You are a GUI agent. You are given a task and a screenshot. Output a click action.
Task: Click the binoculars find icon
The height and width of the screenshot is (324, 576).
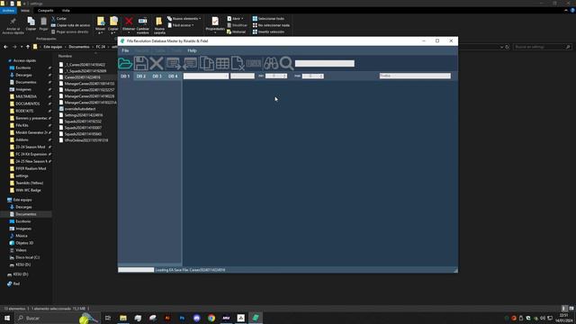pos(271,64)
